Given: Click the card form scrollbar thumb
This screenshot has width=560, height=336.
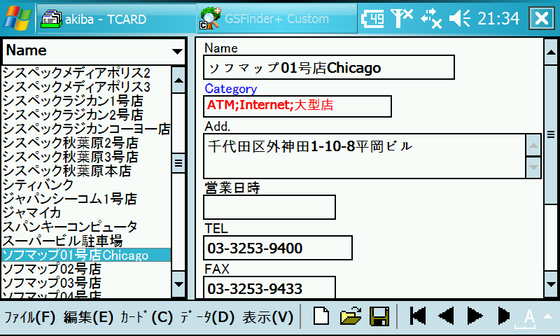Looking at the screenshot, I should 551,134.
